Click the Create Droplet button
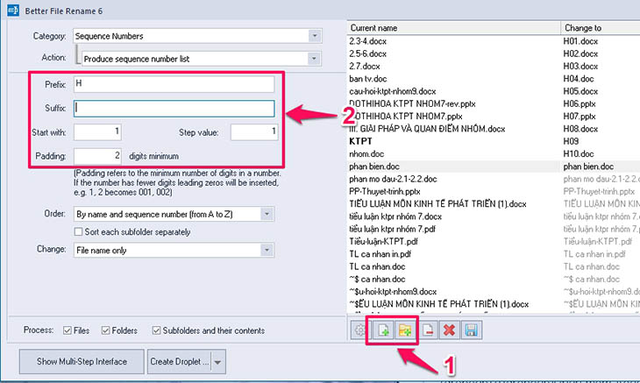This screenshot has width=640, height=383. [x=179, y=361]
